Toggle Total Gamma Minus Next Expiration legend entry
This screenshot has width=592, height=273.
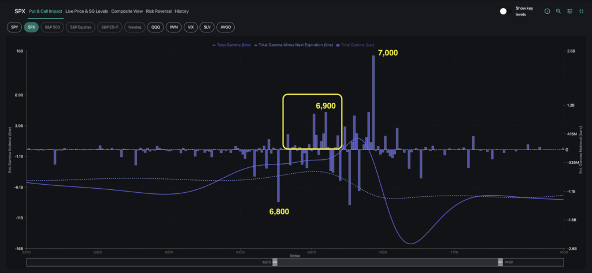(x=294, y=44)
